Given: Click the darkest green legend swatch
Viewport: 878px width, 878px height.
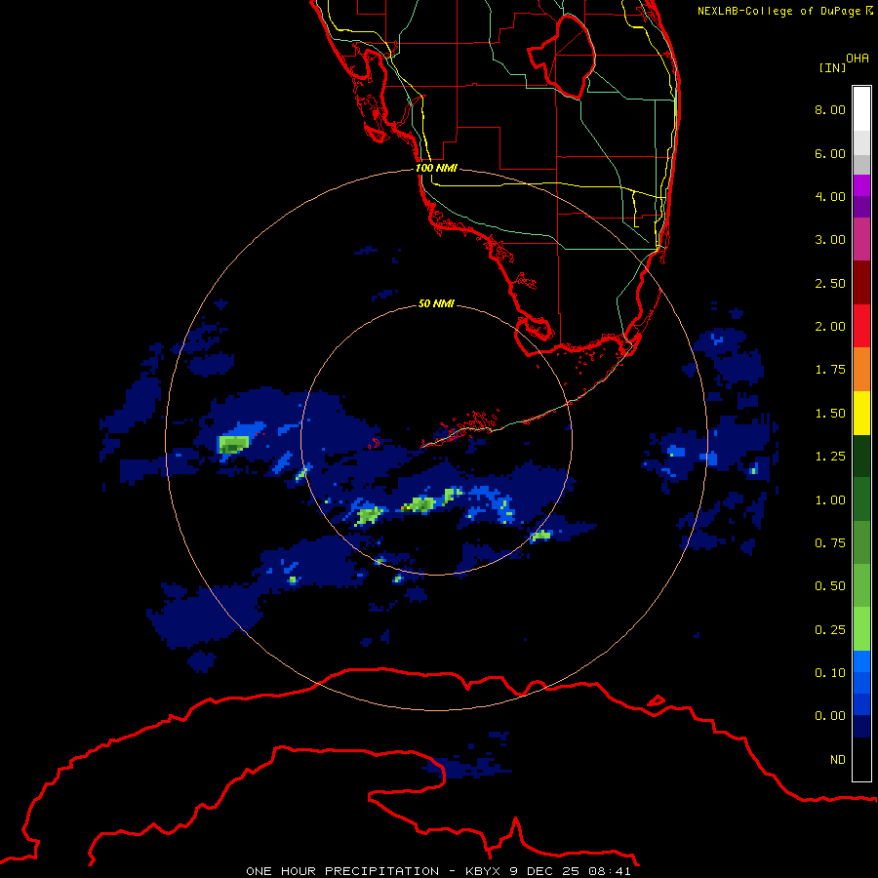Looking at the screenshot, I should coord(861,457).
